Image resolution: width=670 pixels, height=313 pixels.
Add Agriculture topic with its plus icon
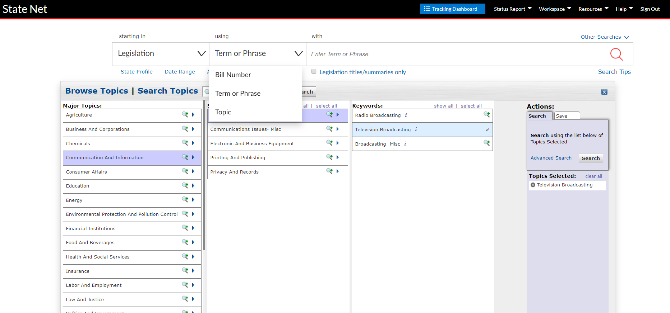185,114
